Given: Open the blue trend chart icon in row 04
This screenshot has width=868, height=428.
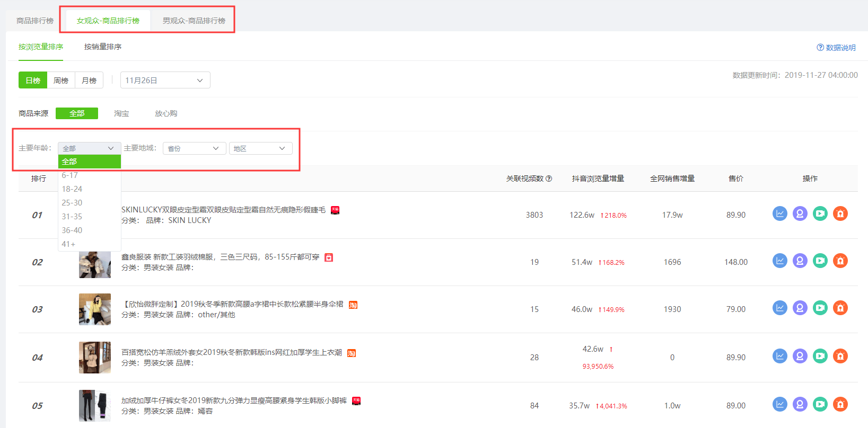Looking at the screenshot, I should 779,356.
